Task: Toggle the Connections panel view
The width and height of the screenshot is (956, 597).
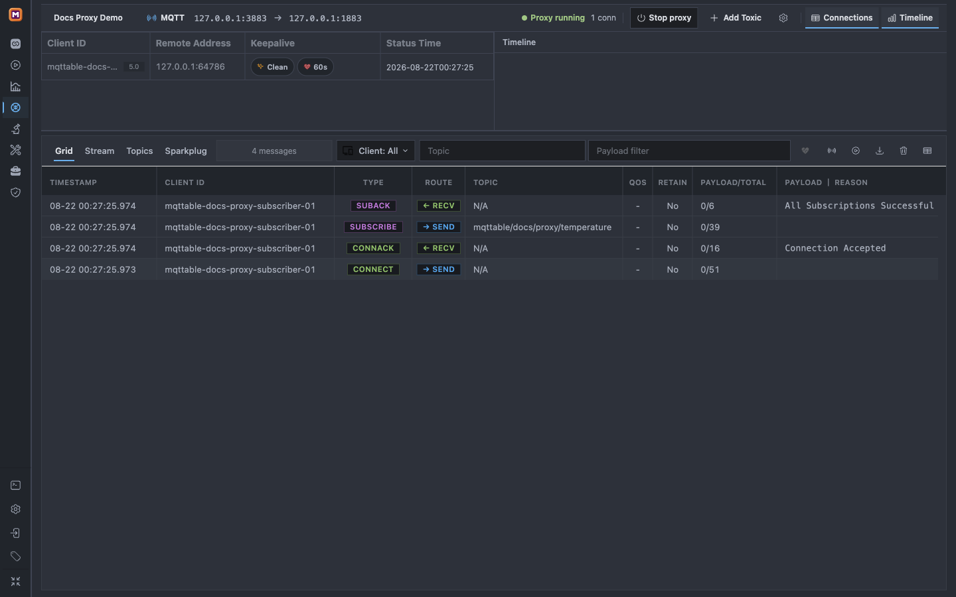Action: [842, 18]
